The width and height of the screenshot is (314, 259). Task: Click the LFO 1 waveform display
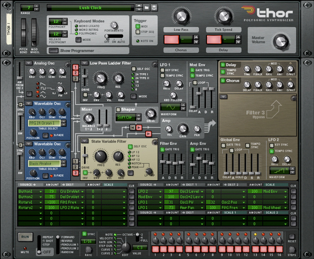[x=170, y=107]
